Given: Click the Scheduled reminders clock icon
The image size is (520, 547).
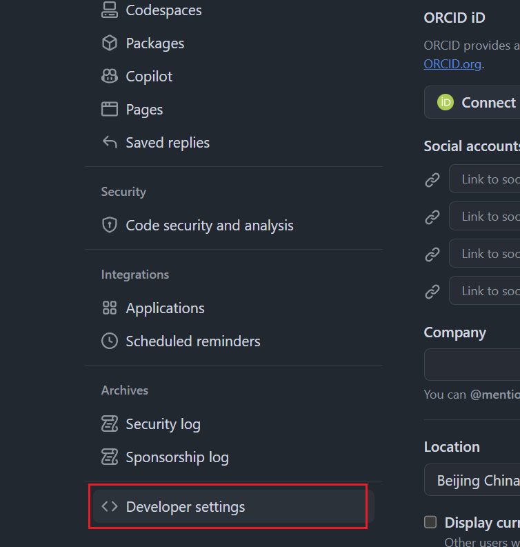Looking at the screenshot, I should tap(110, 341).
